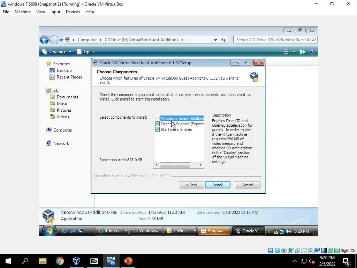Click Open in the Explorer toolbar
The width and height of the screenshot is (357, 268).
(85, 52)
